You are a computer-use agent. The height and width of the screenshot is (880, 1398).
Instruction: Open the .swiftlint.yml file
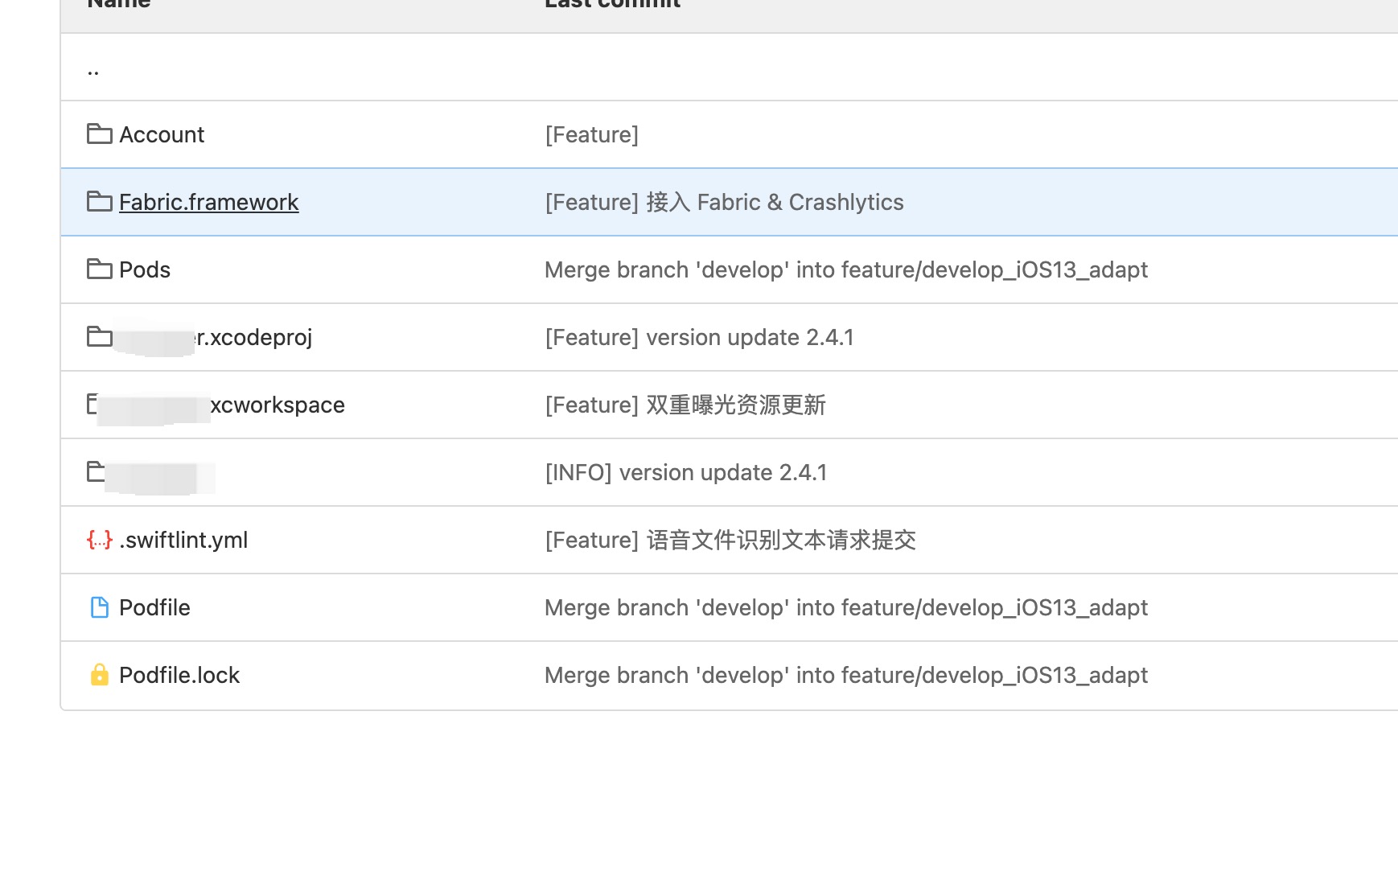point(183,540)
